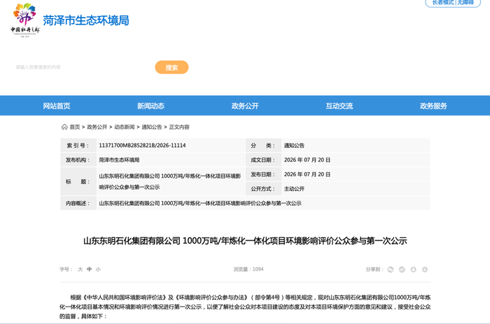Viewport: 490px width, 324px height.
Task: Click the home icon in the breadcrumb
Action: click(x=64, y=127)
